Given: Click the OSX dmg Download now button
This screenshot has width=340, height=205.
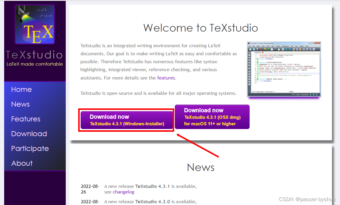Looking at the screenshot, I should coord(212,117).
